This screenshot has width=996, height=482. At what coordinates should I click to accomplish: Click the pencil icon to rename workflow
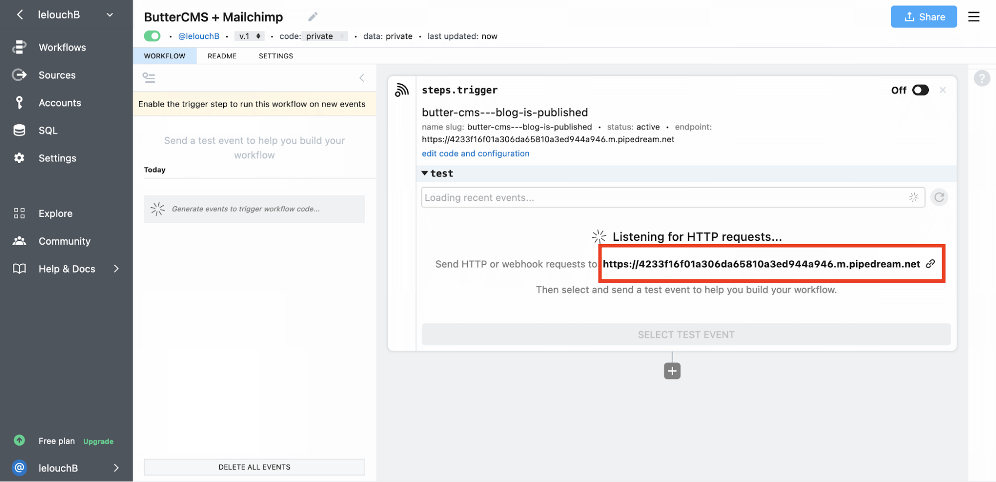pyautogui.click(x=312, y=17)
